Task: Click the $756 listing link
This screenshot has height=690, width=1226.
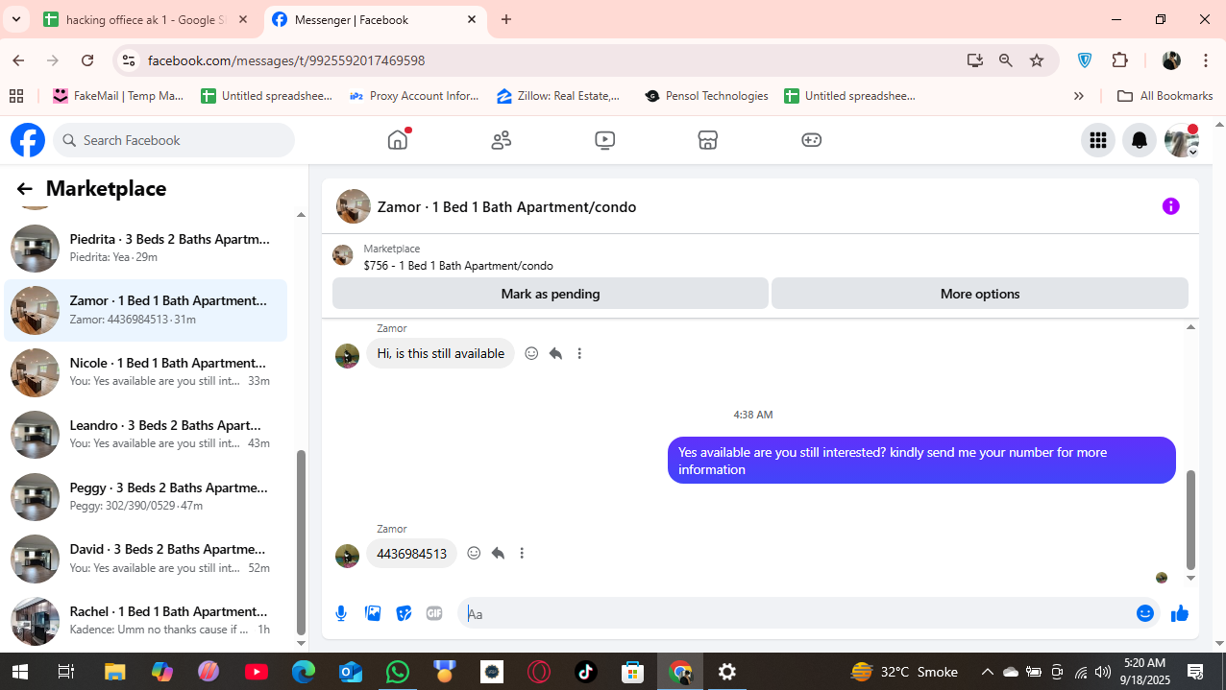Action: coord(458,266)
